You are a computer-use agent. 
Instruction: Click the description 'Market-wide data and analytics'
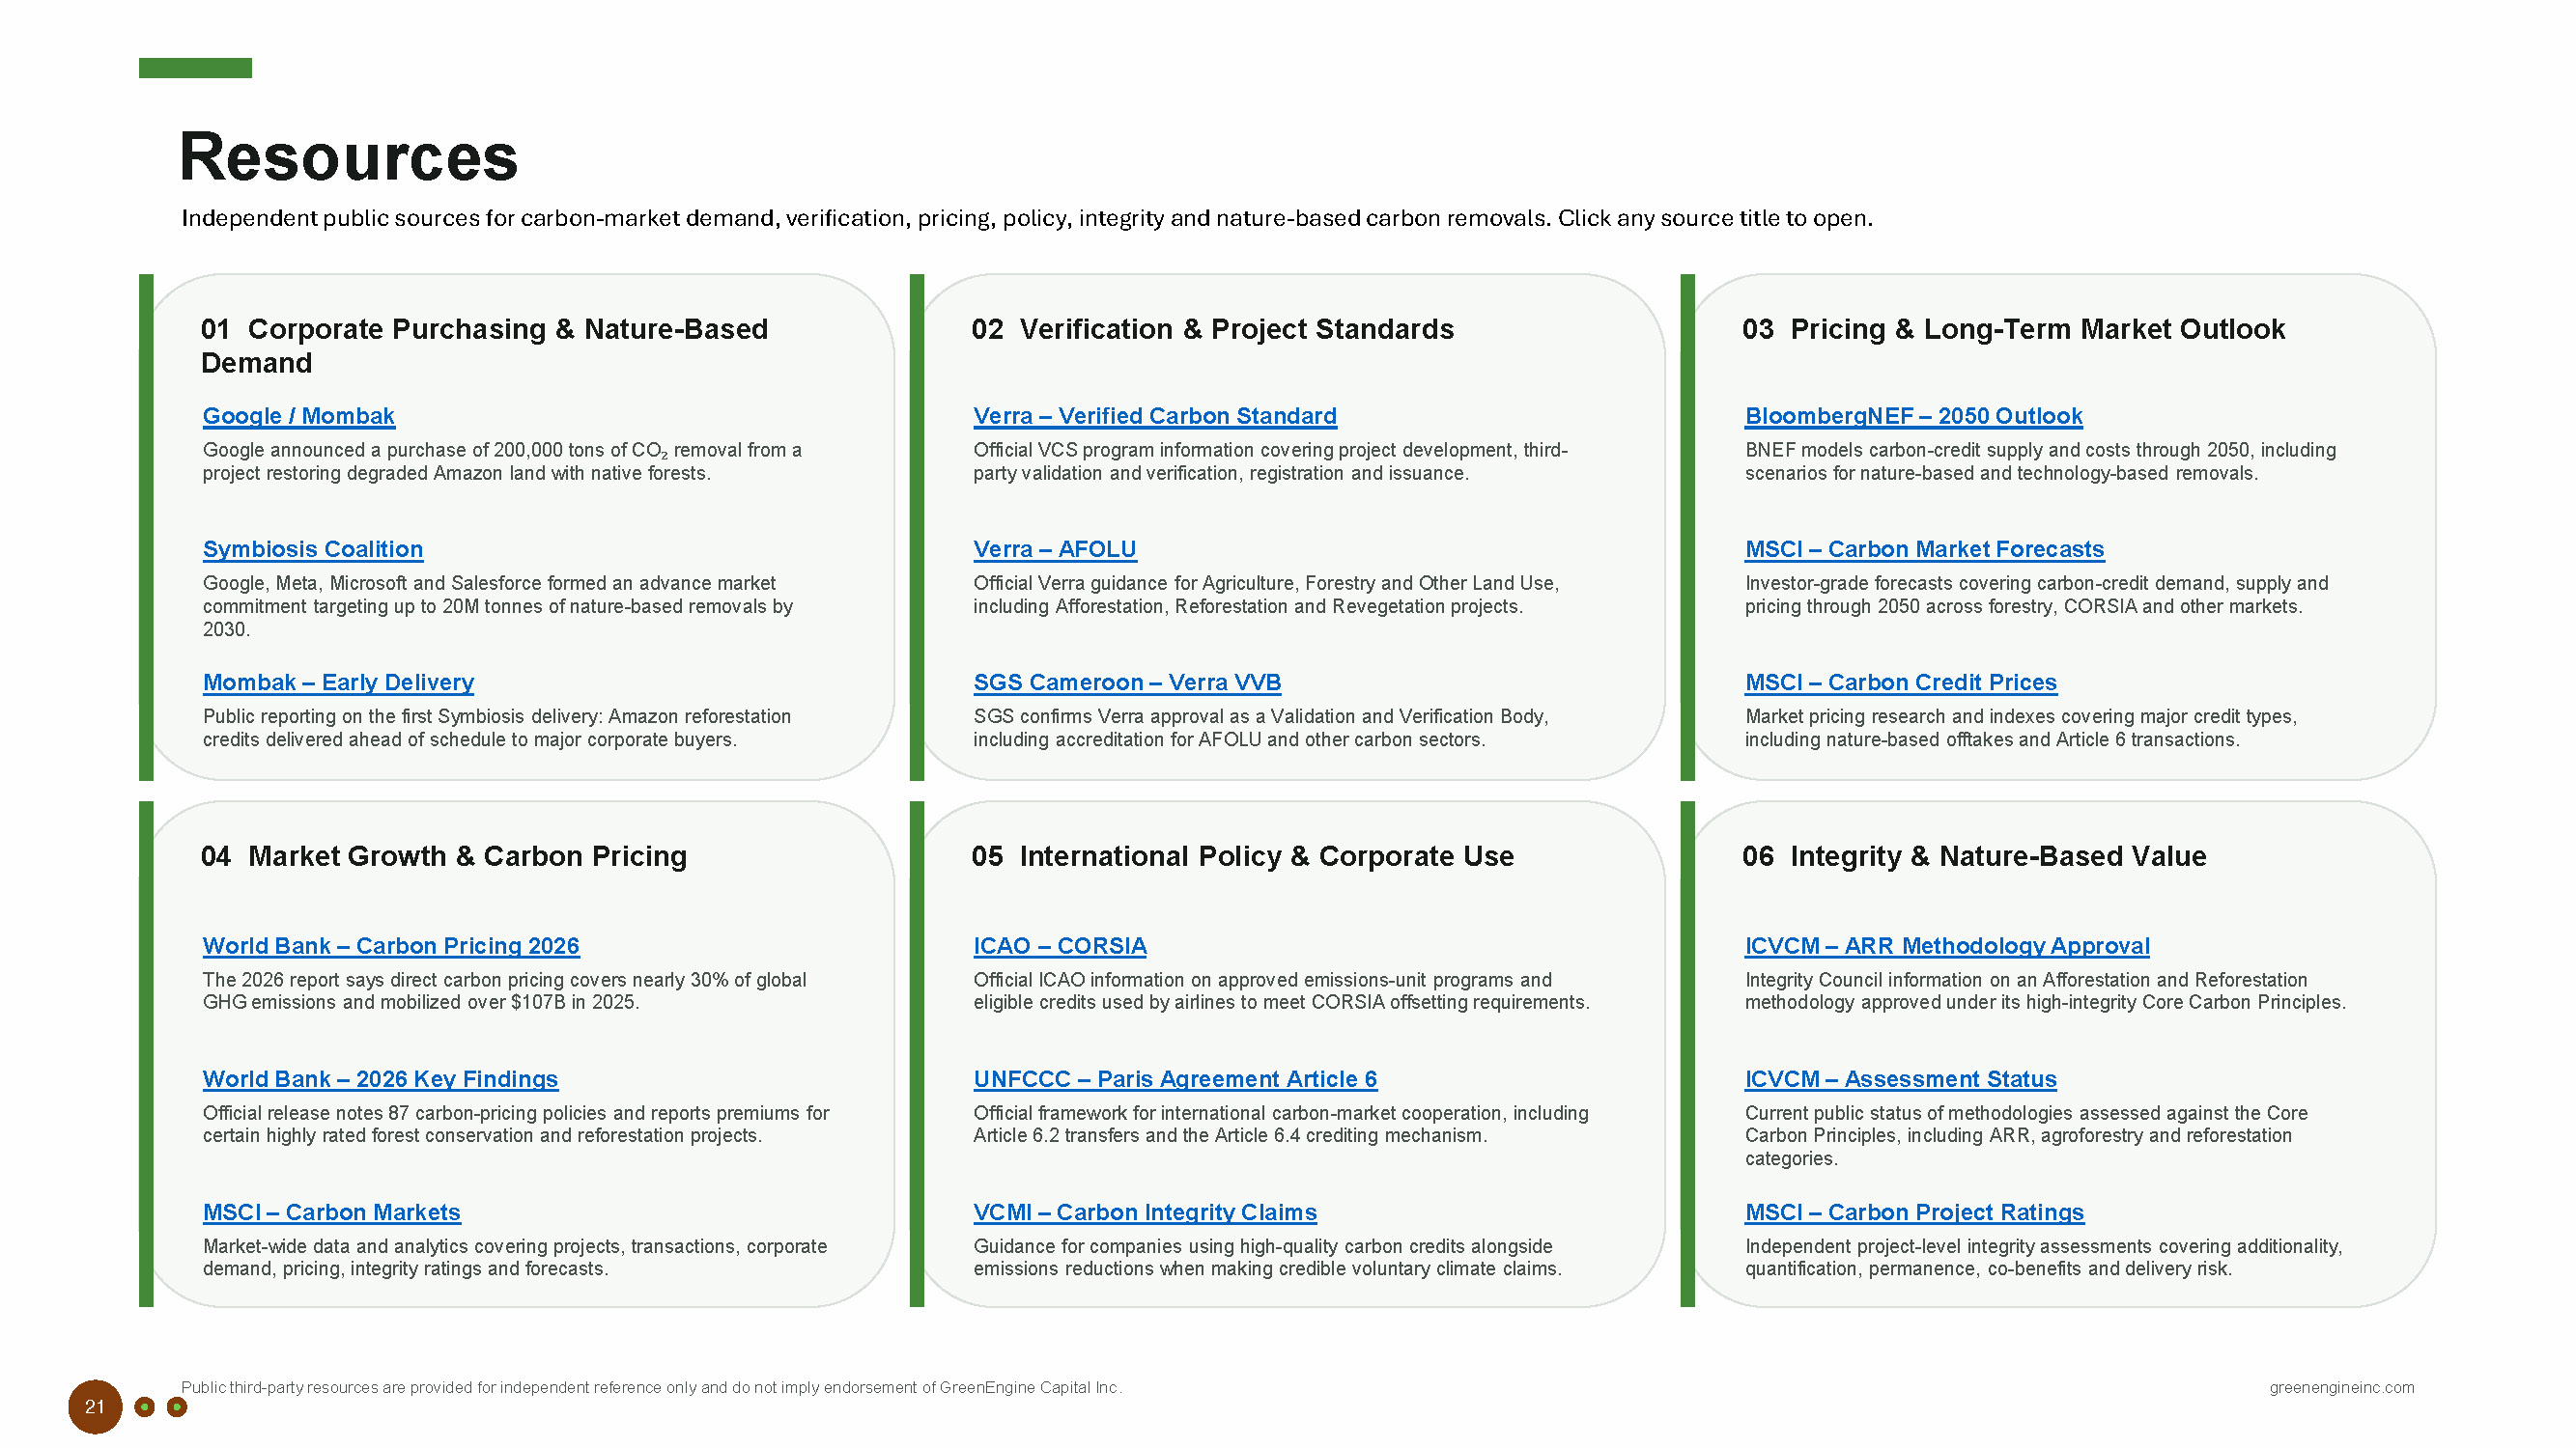pos(515,1257)
